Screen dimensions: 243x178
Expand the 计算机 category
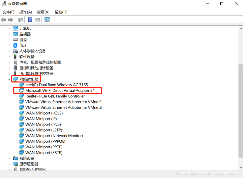point(9,29)
